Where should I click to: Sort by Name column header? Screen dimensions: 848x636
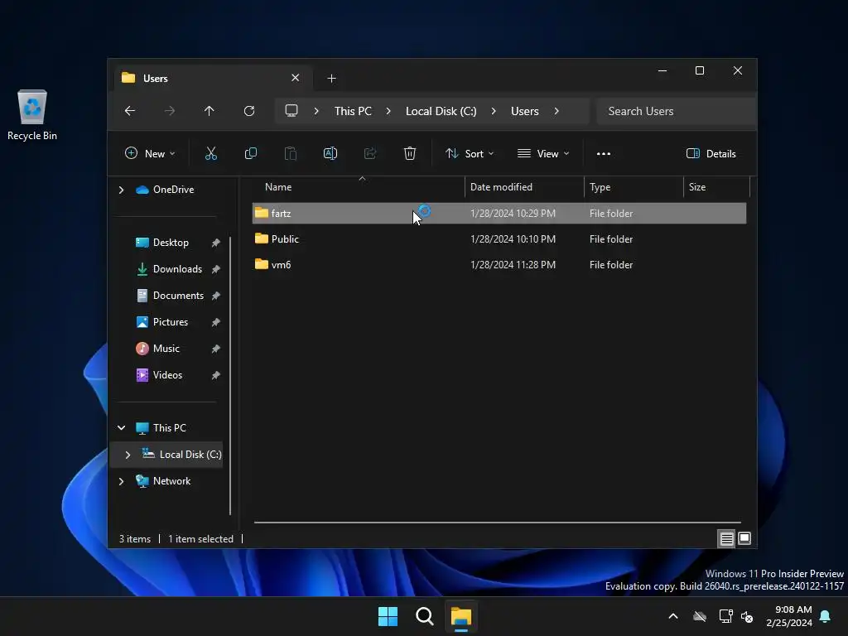coord(358,187)
